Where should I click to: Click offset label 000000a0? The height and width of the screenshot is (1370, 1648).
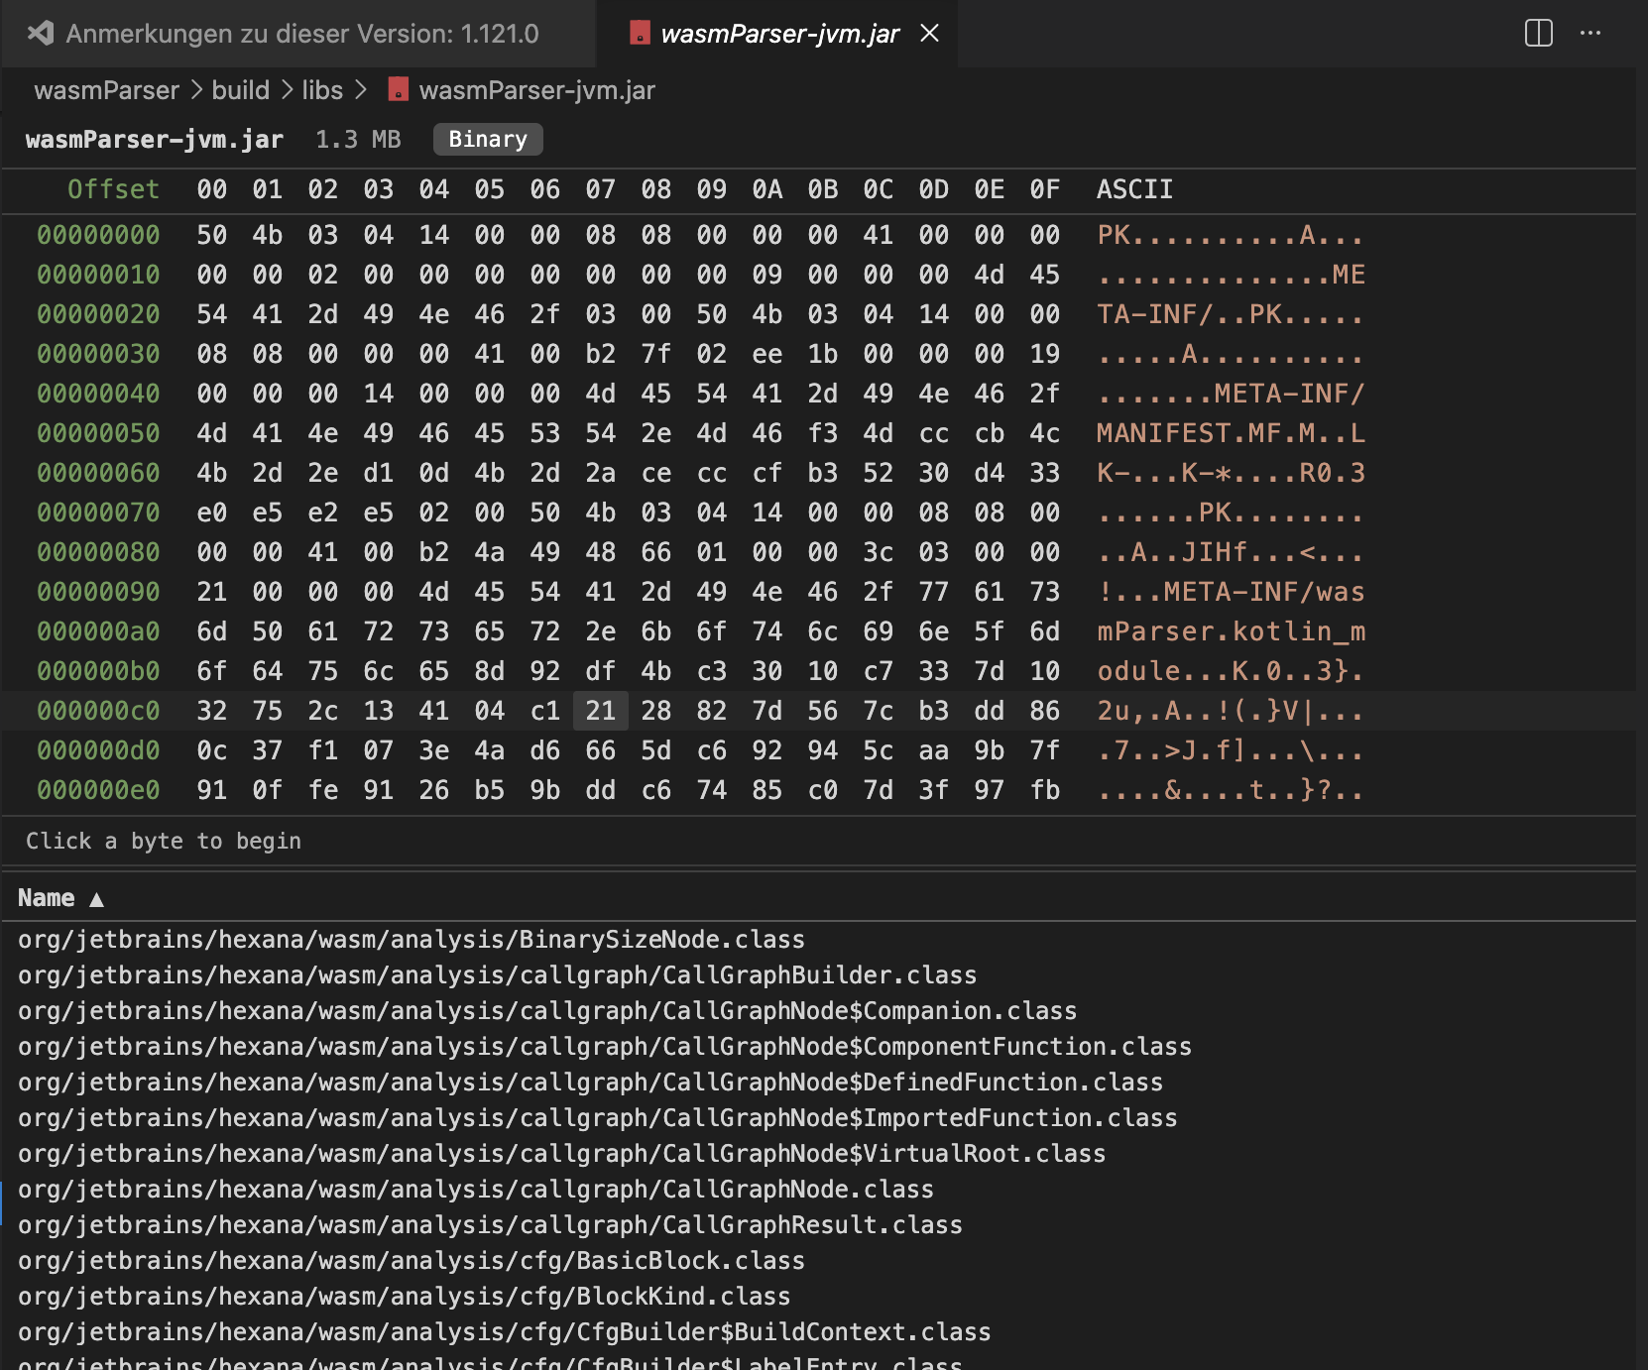pos(98,631)
